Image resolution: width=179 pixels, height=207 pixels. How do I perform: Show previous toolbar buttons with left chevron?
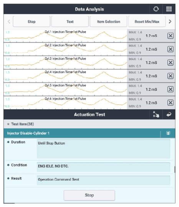point(9,21)
